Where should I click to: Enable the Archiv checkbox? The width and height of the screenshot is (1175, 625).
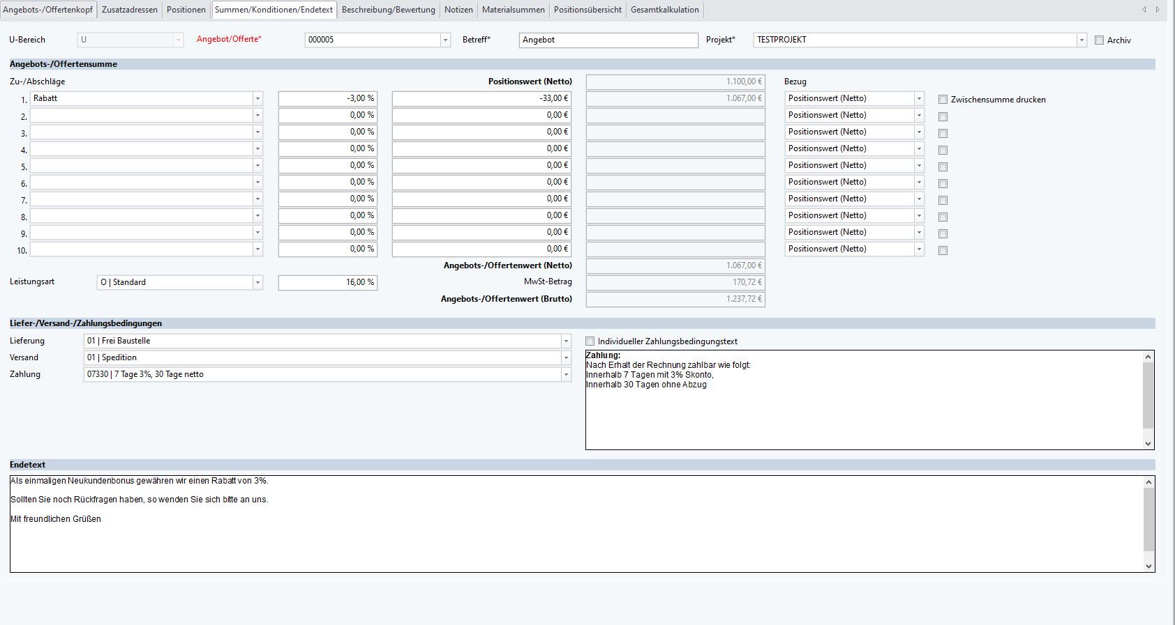[1099, 40]
